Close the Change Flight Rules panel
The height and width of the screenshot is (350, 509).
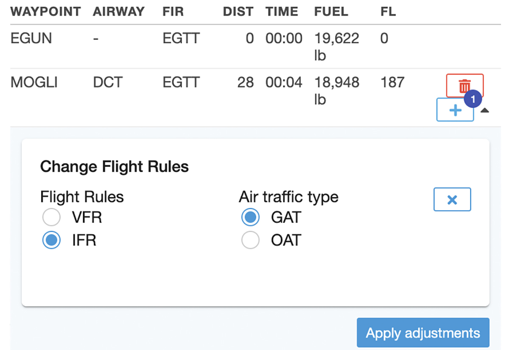[x=452, y=199]
